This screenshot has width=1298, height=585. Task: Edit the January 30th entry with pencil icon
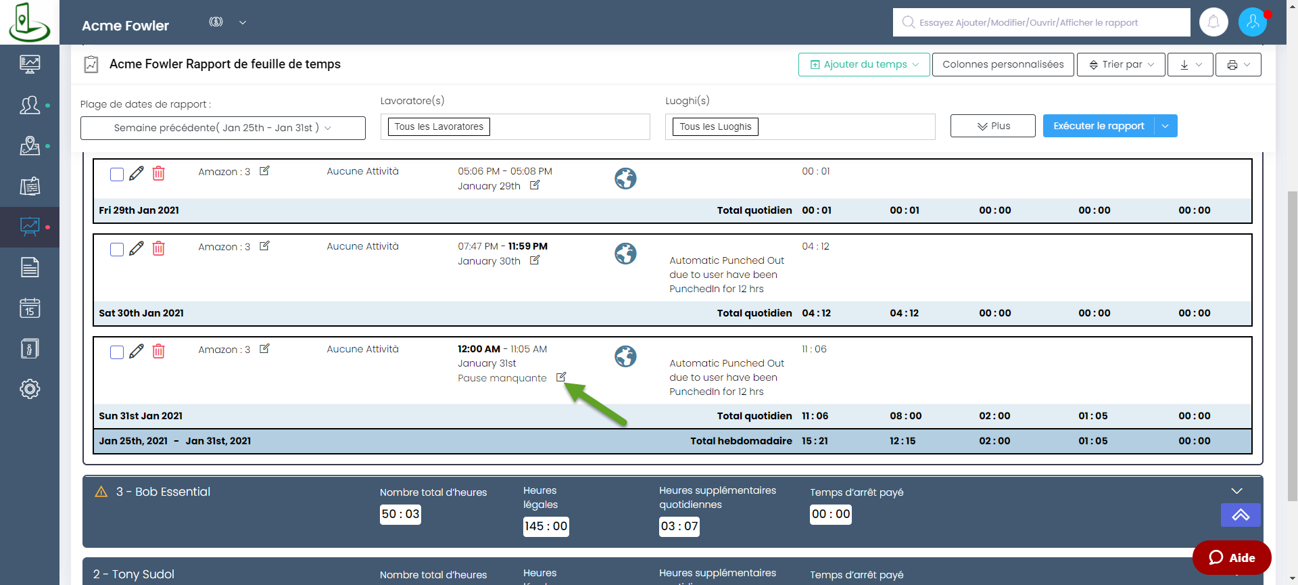[x=137, y=248]
